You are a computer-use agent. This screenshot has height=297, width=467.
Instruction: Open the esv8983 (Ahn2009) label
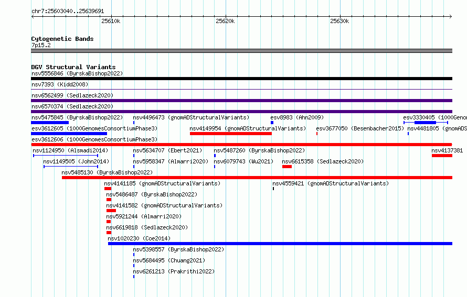point(297,117)
